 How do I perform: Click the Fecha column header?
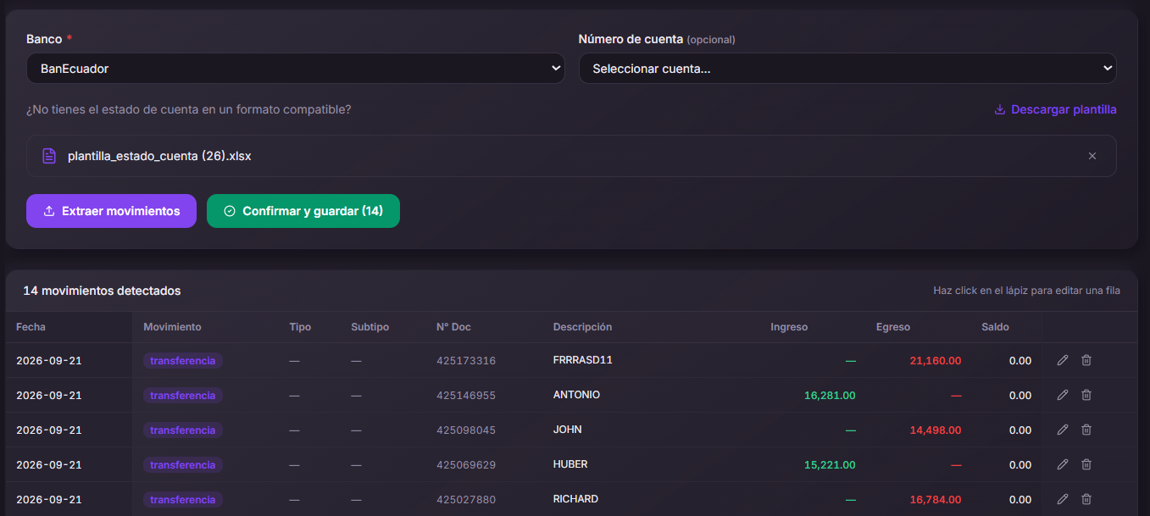(x=31, y=327)
